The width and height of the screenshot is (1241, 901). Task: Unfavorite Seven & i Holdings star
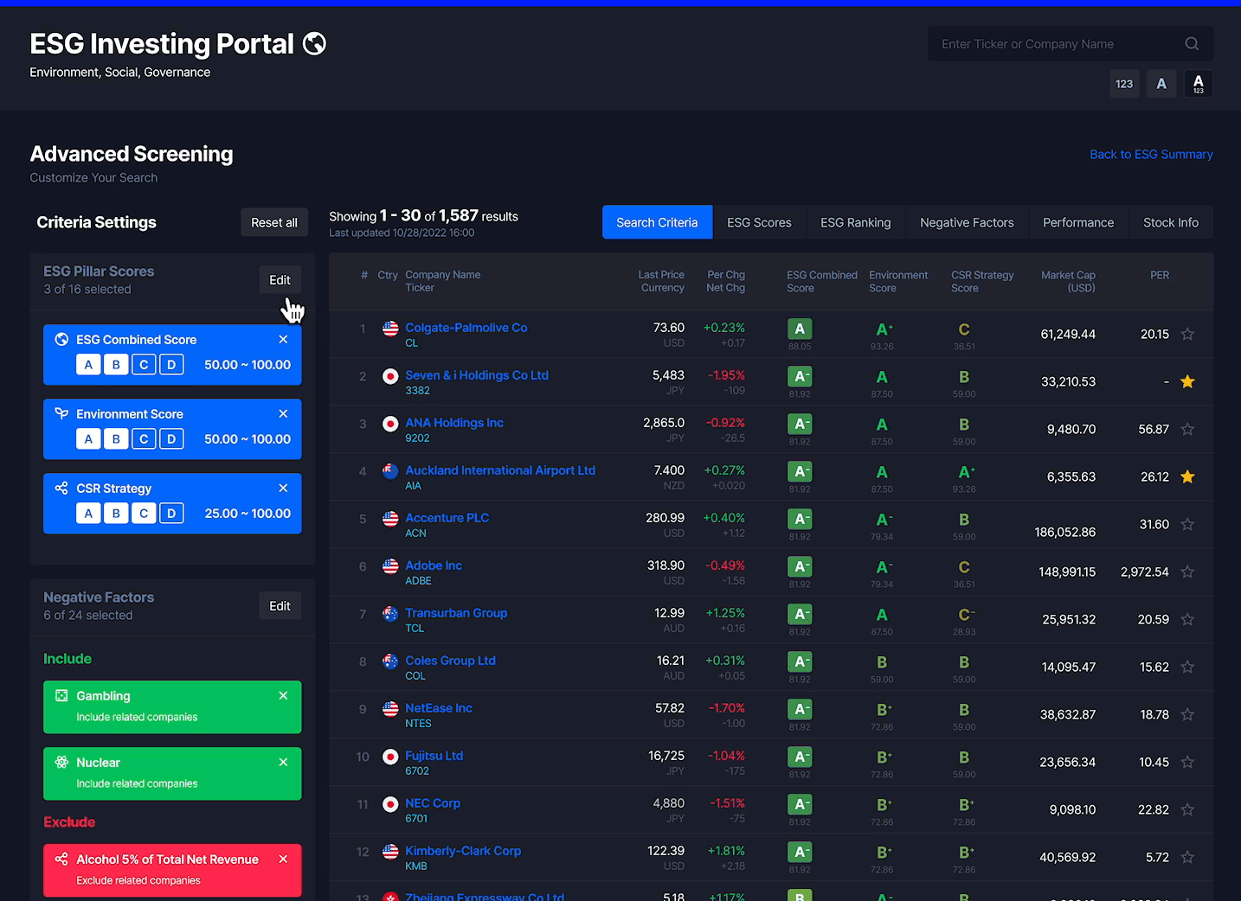[1187, 381]
